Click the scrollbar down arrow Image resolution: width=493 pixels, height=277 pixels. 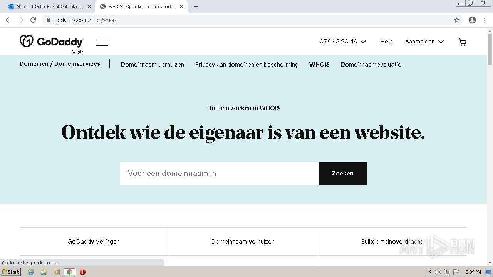pos(490,263)
